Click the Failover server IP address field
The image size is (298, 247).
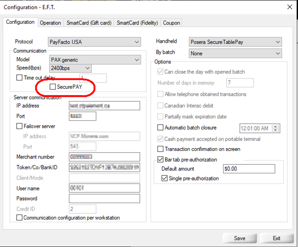pyautogui.click(x=105, y=136)
